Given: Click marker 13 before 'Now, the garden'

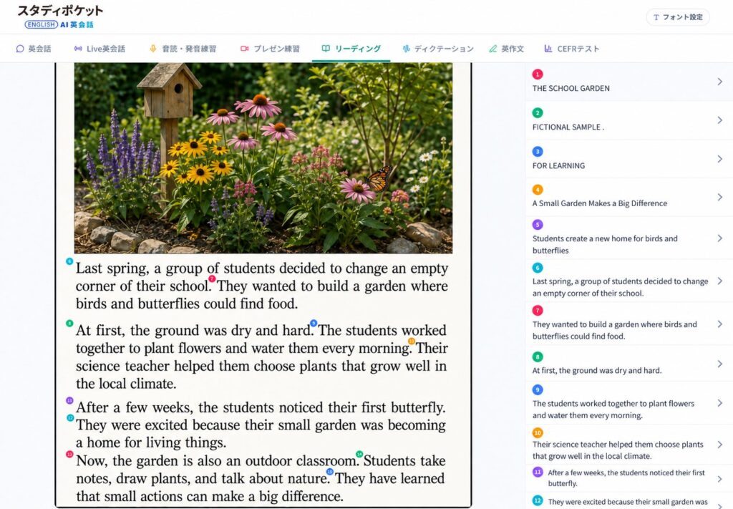Looking at the screenshot, I should [x=69, y=455].
